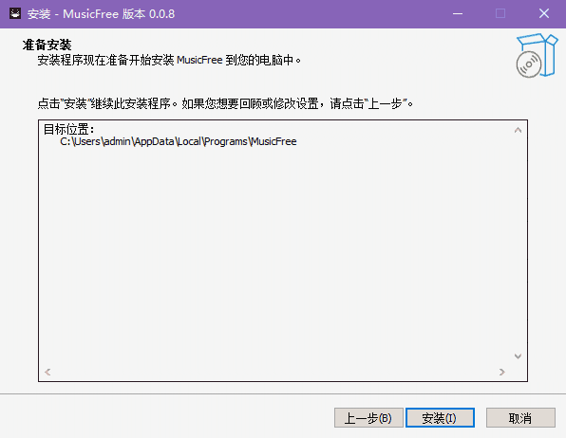Screen dimensions: 566x438
Task: Click MusicFree app icon in title bar
Action: point(15,13)
